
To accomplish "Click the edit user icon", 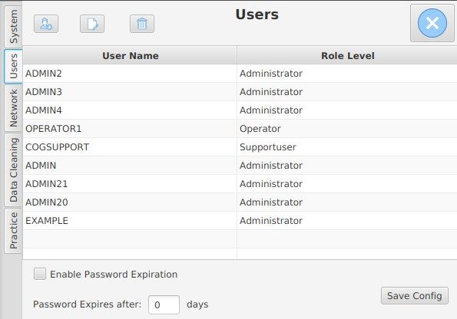I will tap(92, 24).
